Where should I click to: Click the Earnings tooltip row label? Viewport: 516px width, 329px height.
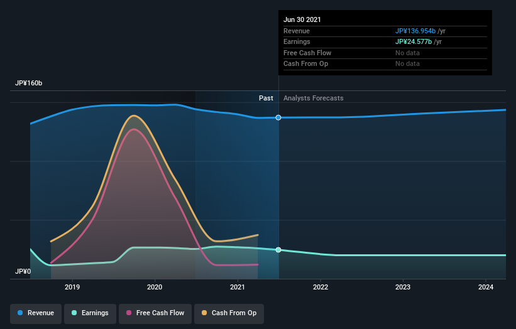point(297,41)
